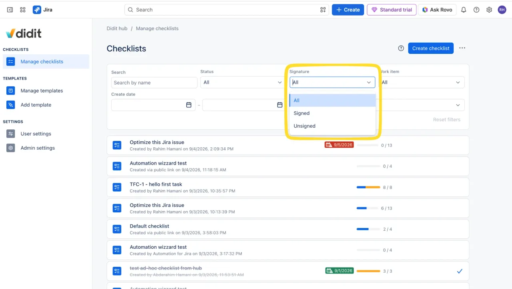Viewport: 512px width, 289px height.
Task: Focus the Create date end field
Action: pos(244,105)
